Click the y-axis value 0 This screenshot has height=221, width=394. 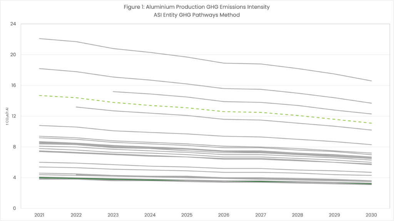tap(14, 208)
